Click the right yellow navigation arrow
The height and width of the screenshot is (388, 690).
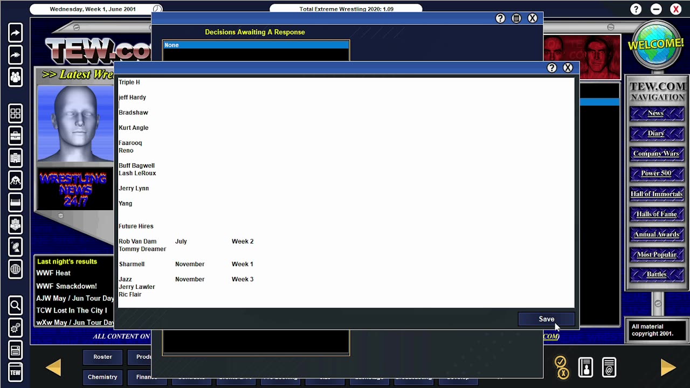(668, 367)
